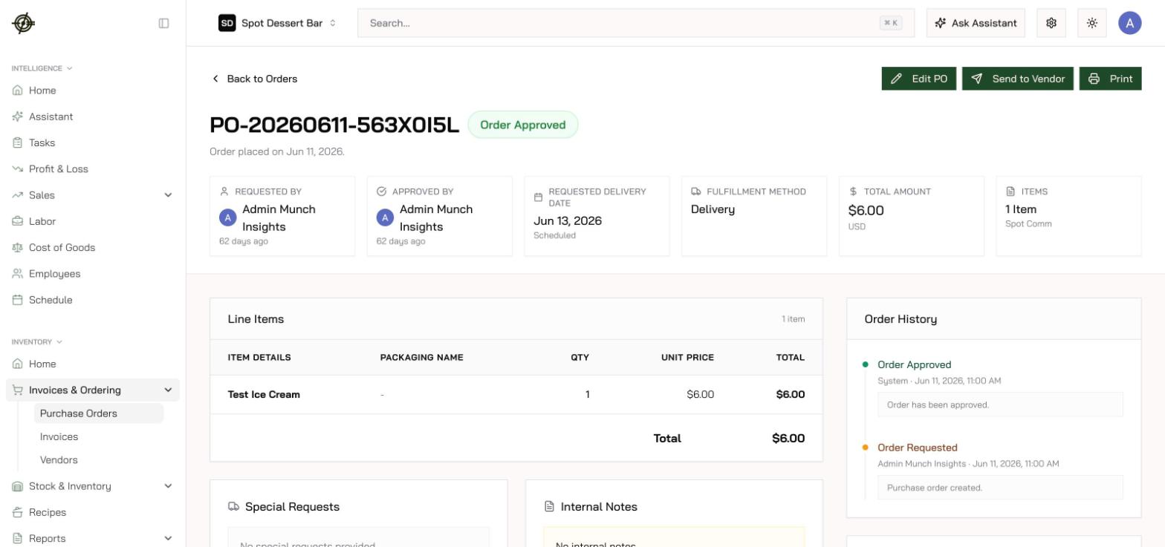This screenshot has width=1165, height=547.
Task: Click the Reports document icon
Action: coord(18,539)
